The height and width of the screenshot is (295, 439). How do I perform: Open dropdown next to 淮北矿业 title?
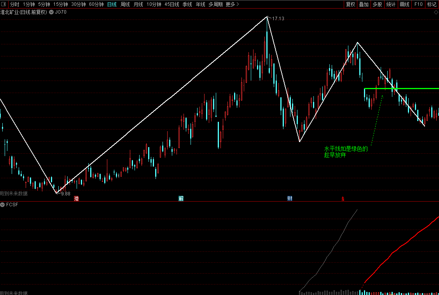tap(51, 12)
